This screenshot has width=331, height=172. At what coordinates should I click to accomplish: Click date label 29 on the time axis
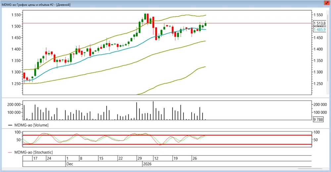(140, 158)
